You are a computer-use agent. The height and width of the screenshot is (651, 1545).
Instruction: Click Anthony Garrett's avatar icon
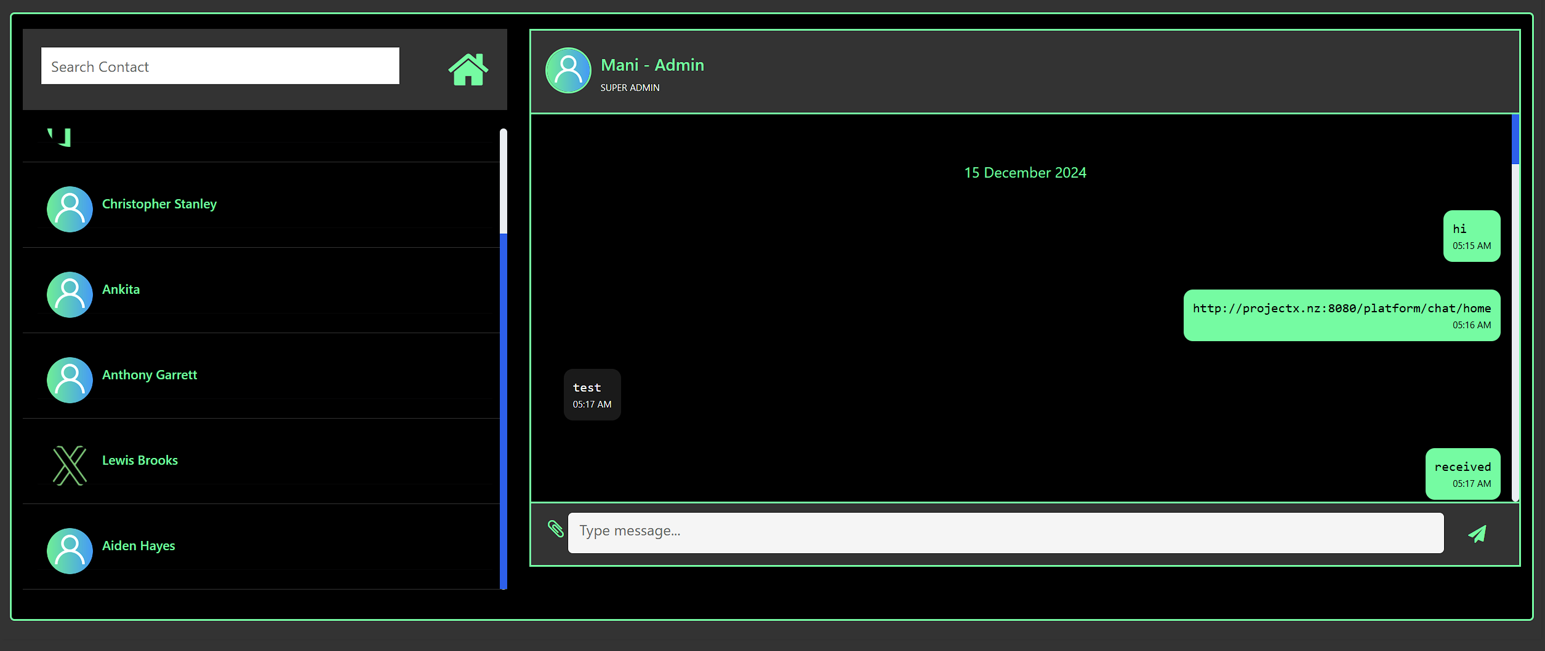[x=69, y=380]
